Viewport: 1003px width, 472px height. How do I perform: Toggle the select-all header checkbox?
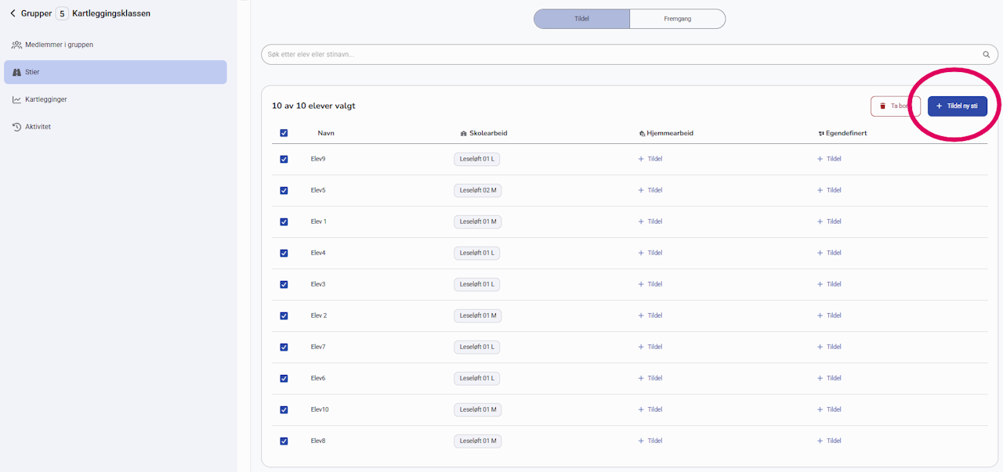tap(284, 133)
